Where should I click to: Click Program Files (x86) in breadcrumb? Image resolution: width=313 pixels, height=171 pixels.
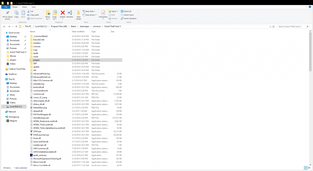(59, 26)
